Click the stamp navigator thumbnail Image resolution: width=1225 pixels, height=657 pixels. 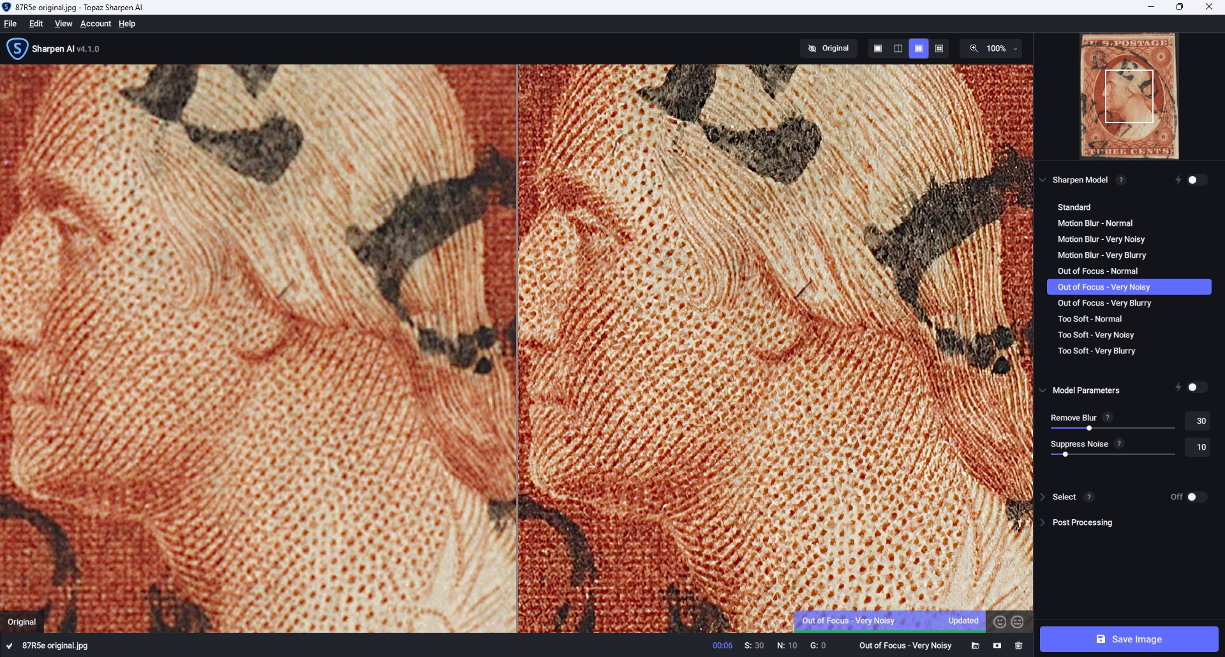(1129, 96)
